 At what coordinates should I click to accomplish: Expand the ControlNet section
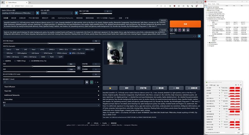tap(52, 99)
